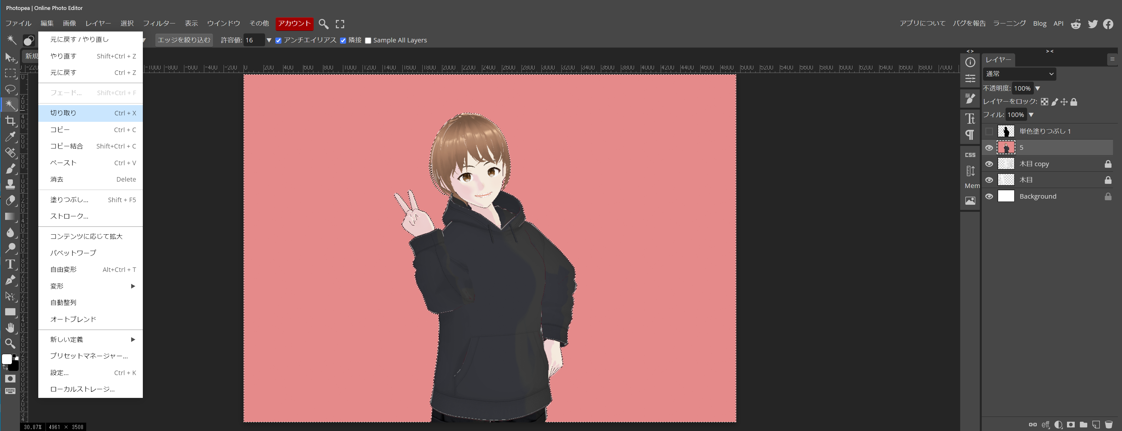The height and width of the screenshot is (431, 1122).
Task: Open the fullscreen toggle icon
Action: tap(340, 23)
